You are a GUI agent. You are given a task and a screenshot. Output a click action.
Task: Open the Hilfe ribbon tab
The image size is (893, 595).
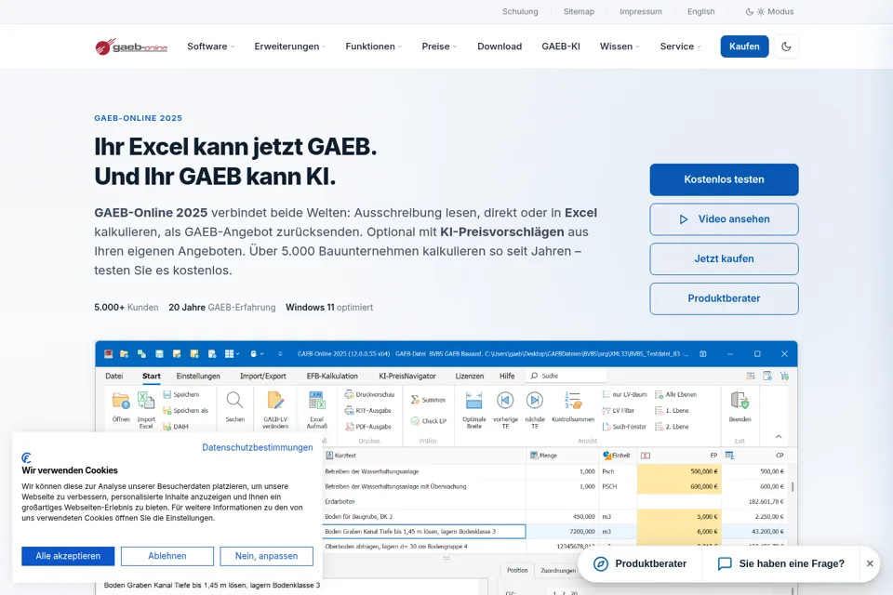(507, 376)
